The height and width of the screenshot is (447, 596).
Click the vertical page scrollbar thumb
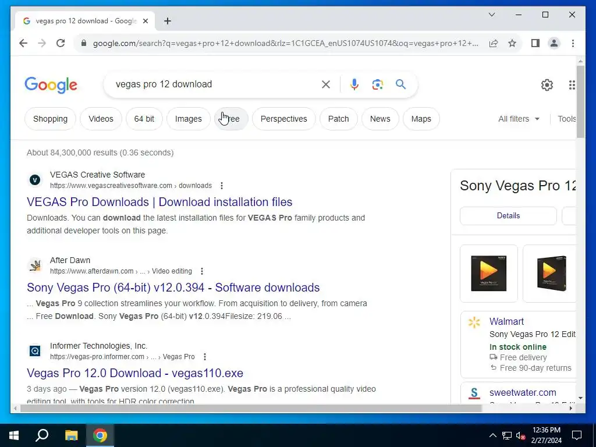[x=580, y=102]
